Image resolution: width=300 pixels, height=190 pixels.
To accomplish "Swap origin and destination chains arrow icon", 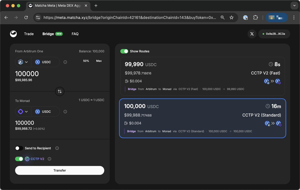I will [60, 91].
